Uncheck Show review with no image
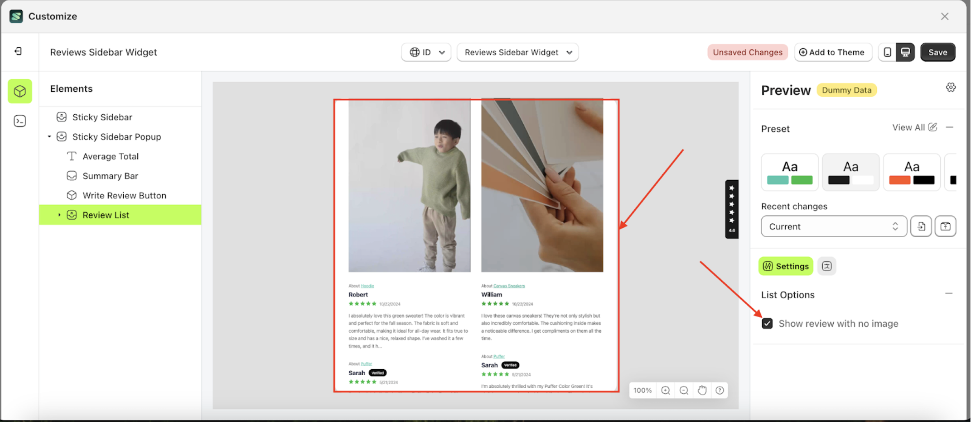Screen dimensions: 971x422 pos(767,324)
